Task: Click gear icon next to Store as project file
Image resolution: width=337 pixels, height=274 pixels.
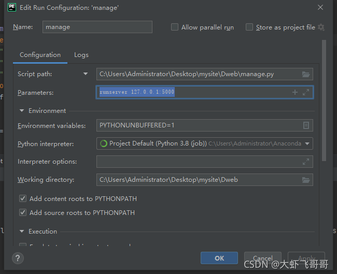Action: [x=321, y=27]
